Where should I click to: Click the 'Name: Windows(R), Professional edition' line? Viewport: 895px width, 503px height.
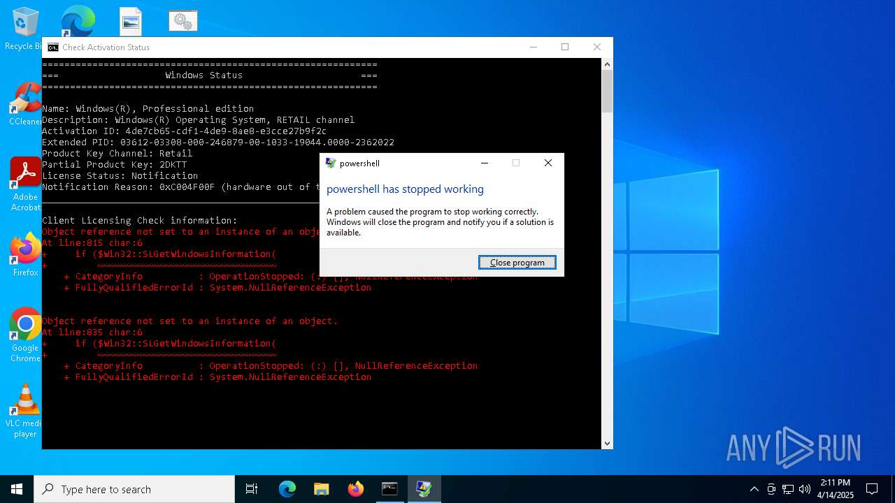(x=148, y=109)
